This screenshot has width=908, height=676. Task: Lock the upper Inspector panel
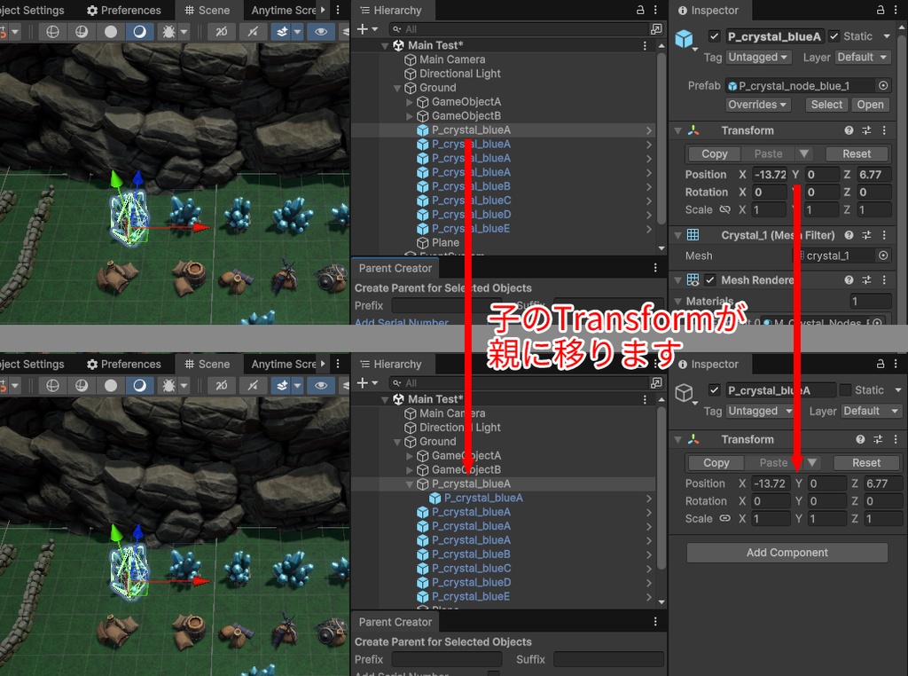[x=881, y=10]
